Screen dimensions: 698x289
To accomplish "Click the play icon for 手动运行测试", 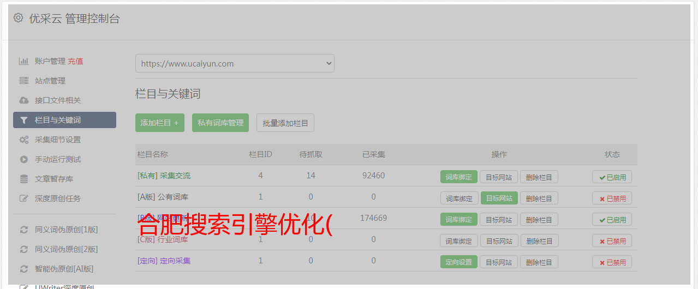I will click(x=24, y=159).
